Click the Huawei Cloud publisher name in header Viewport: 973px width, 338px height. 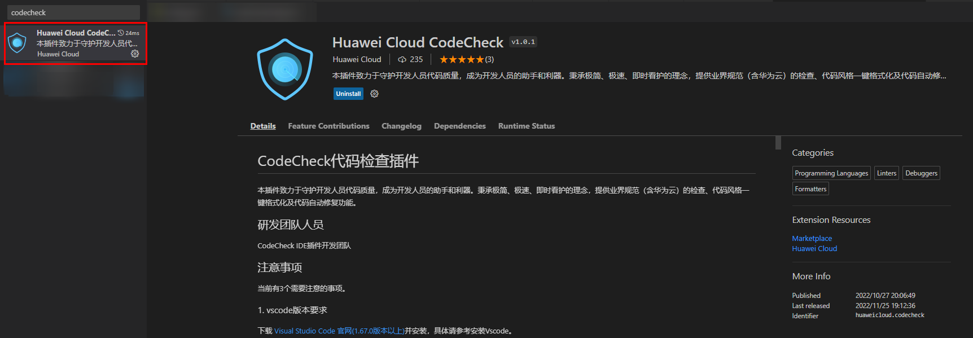coord(357,59)
